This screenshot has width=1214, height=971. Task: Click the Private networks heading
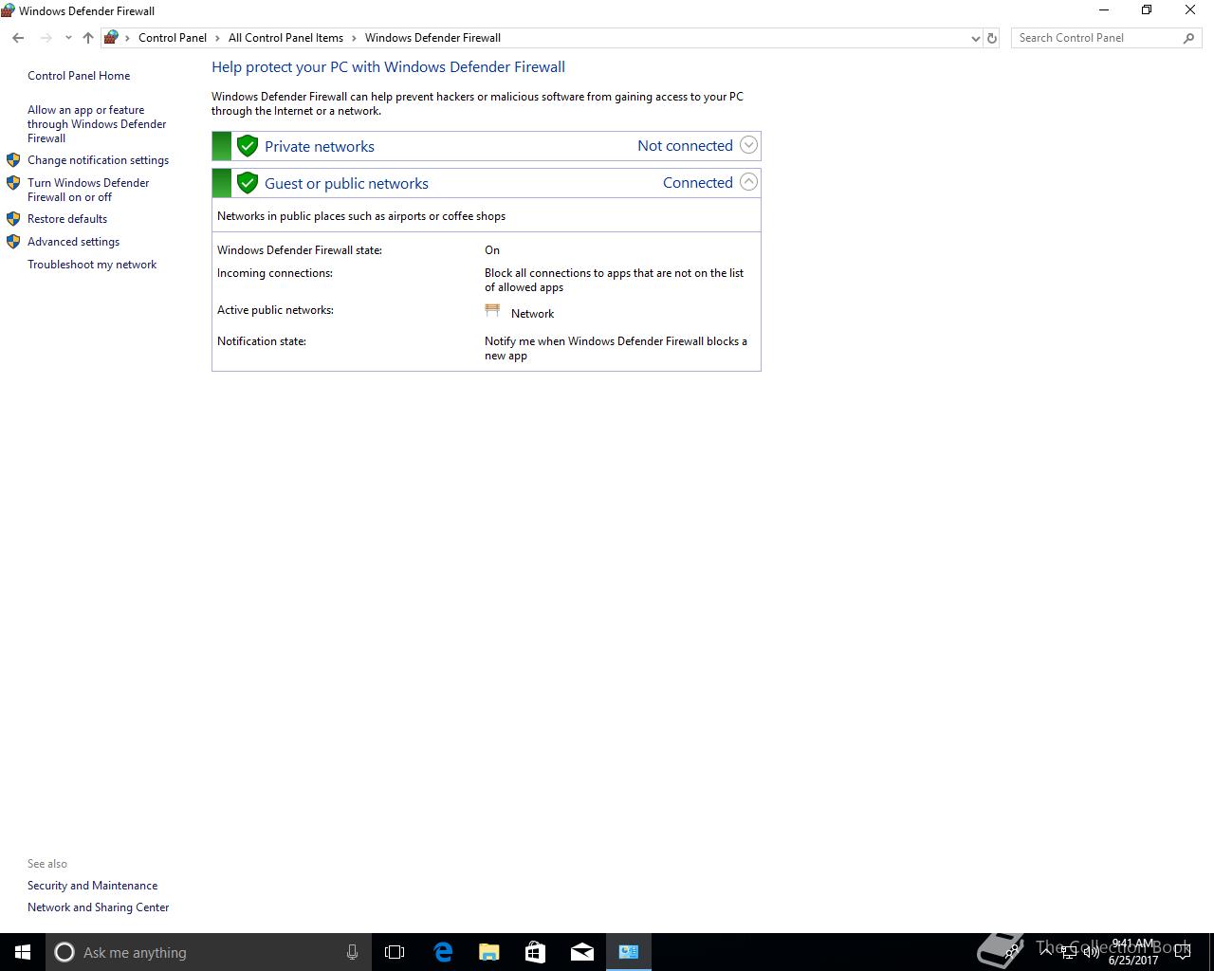tap(320, 146)
